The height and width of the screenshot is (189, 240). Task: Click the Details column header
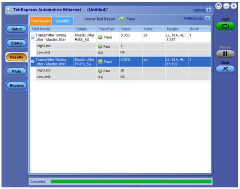click(85, 29)
